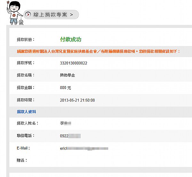The image size is (192, 177).
Task: Click the red arrow circle icon
Action: pyautogui.click(x=28, y=15)
